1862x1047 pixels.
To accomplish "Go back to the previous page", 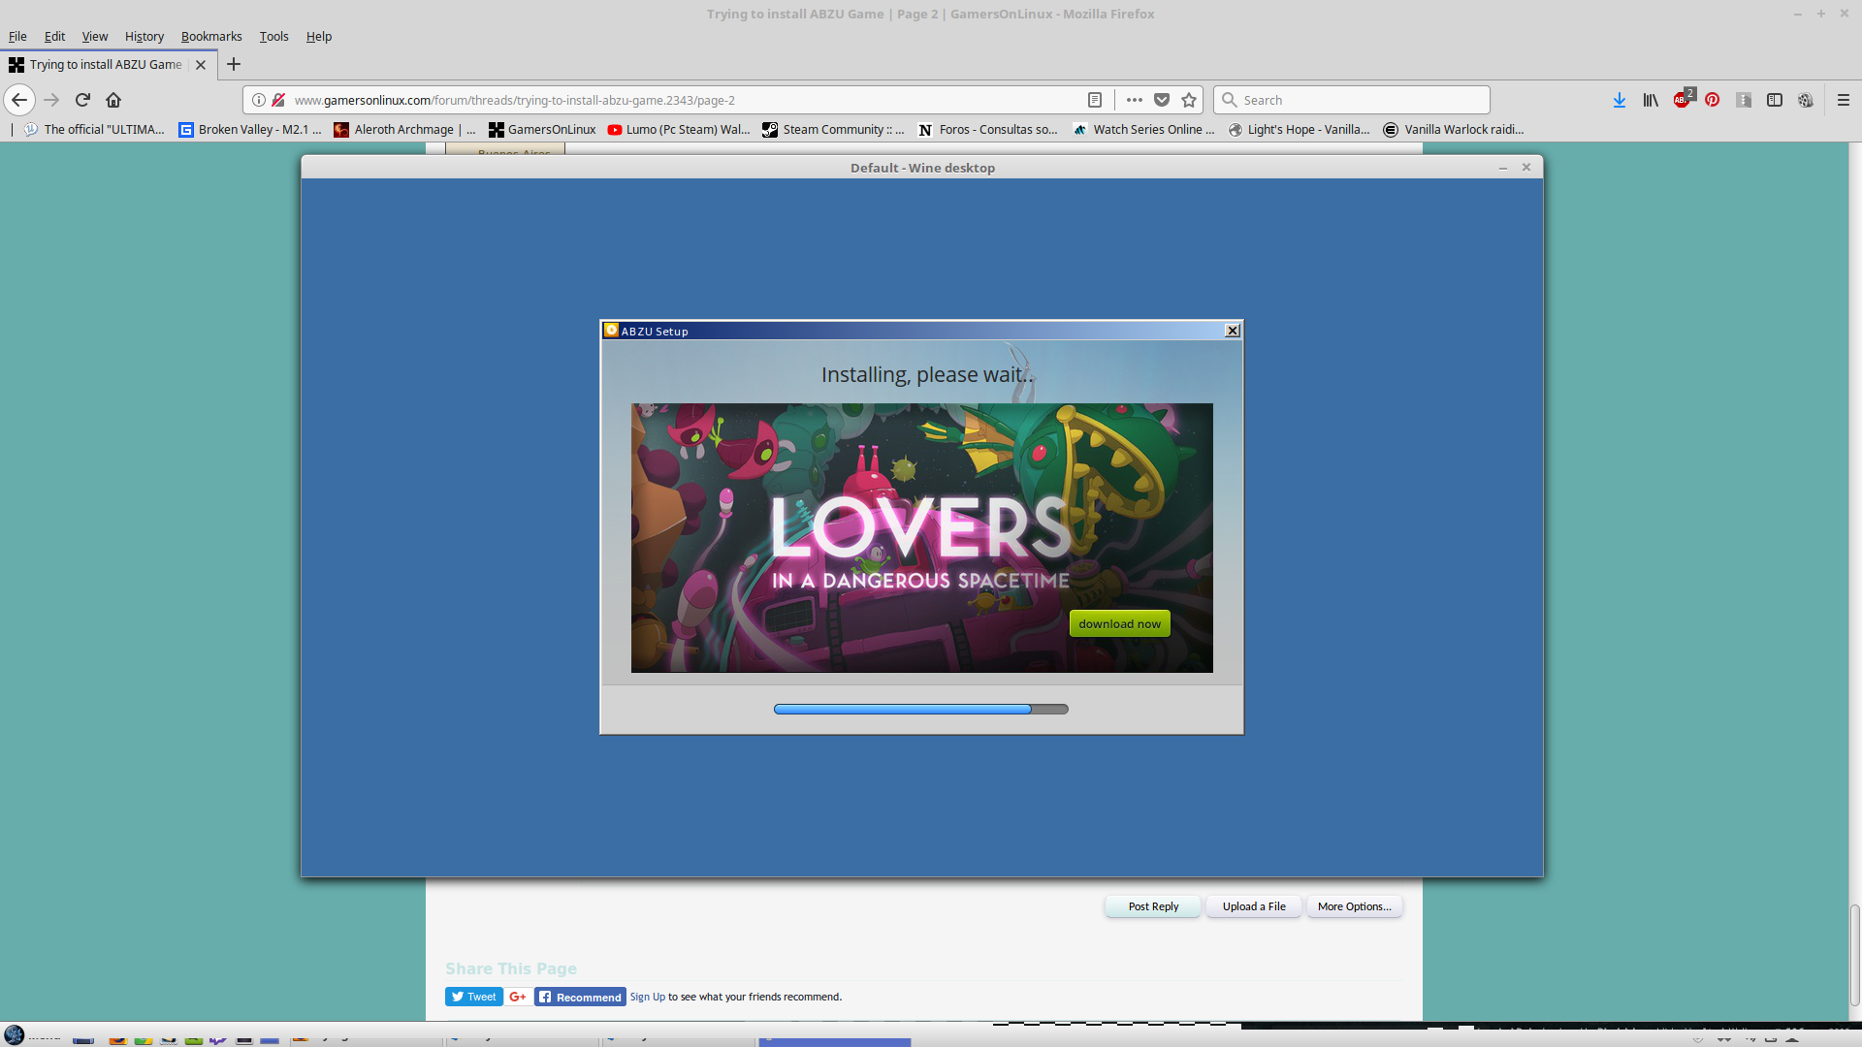I will [x=19, y=100].
